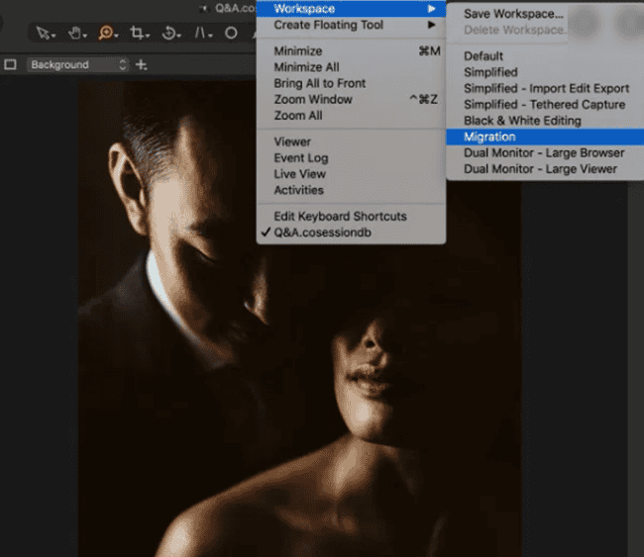This screenshot has height=557, width=644.
Task: Choose Zoom Window menu item
Action: point(351,99)
